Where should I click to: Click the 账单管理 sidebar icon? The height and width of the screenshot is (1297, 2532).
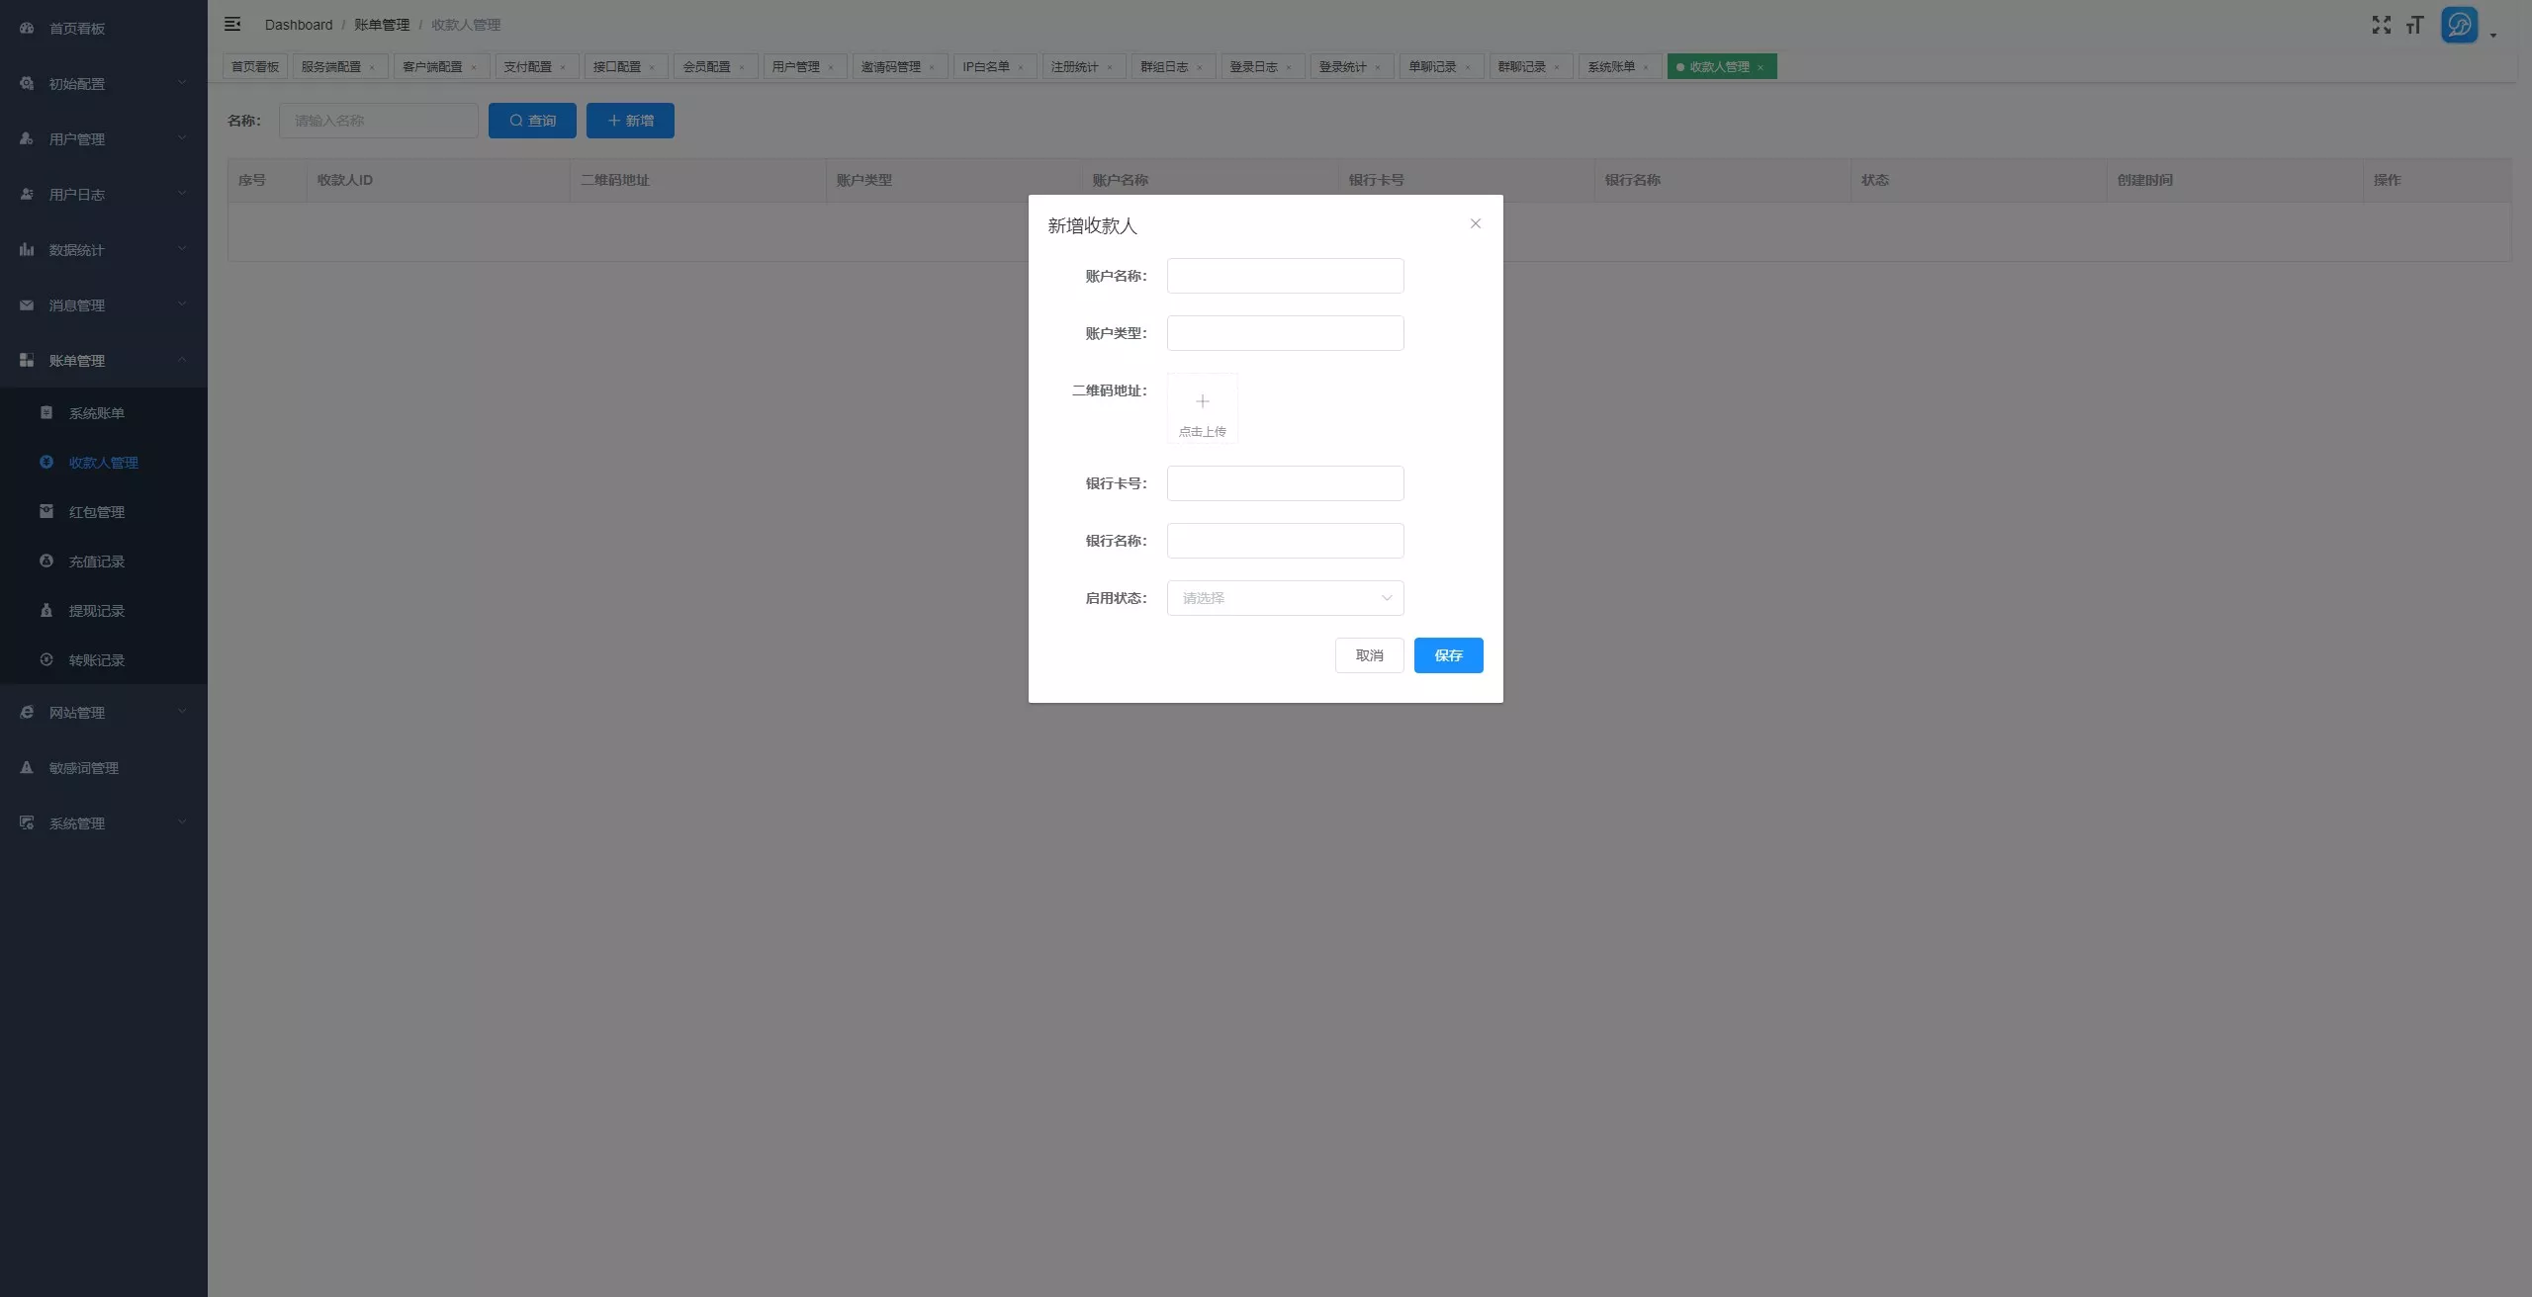point(27,360)
